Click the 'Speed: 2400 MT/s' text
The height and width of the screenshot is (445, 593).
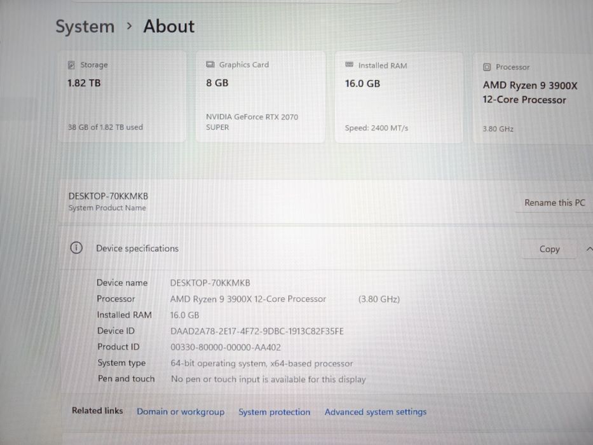(x=376, y=128)
